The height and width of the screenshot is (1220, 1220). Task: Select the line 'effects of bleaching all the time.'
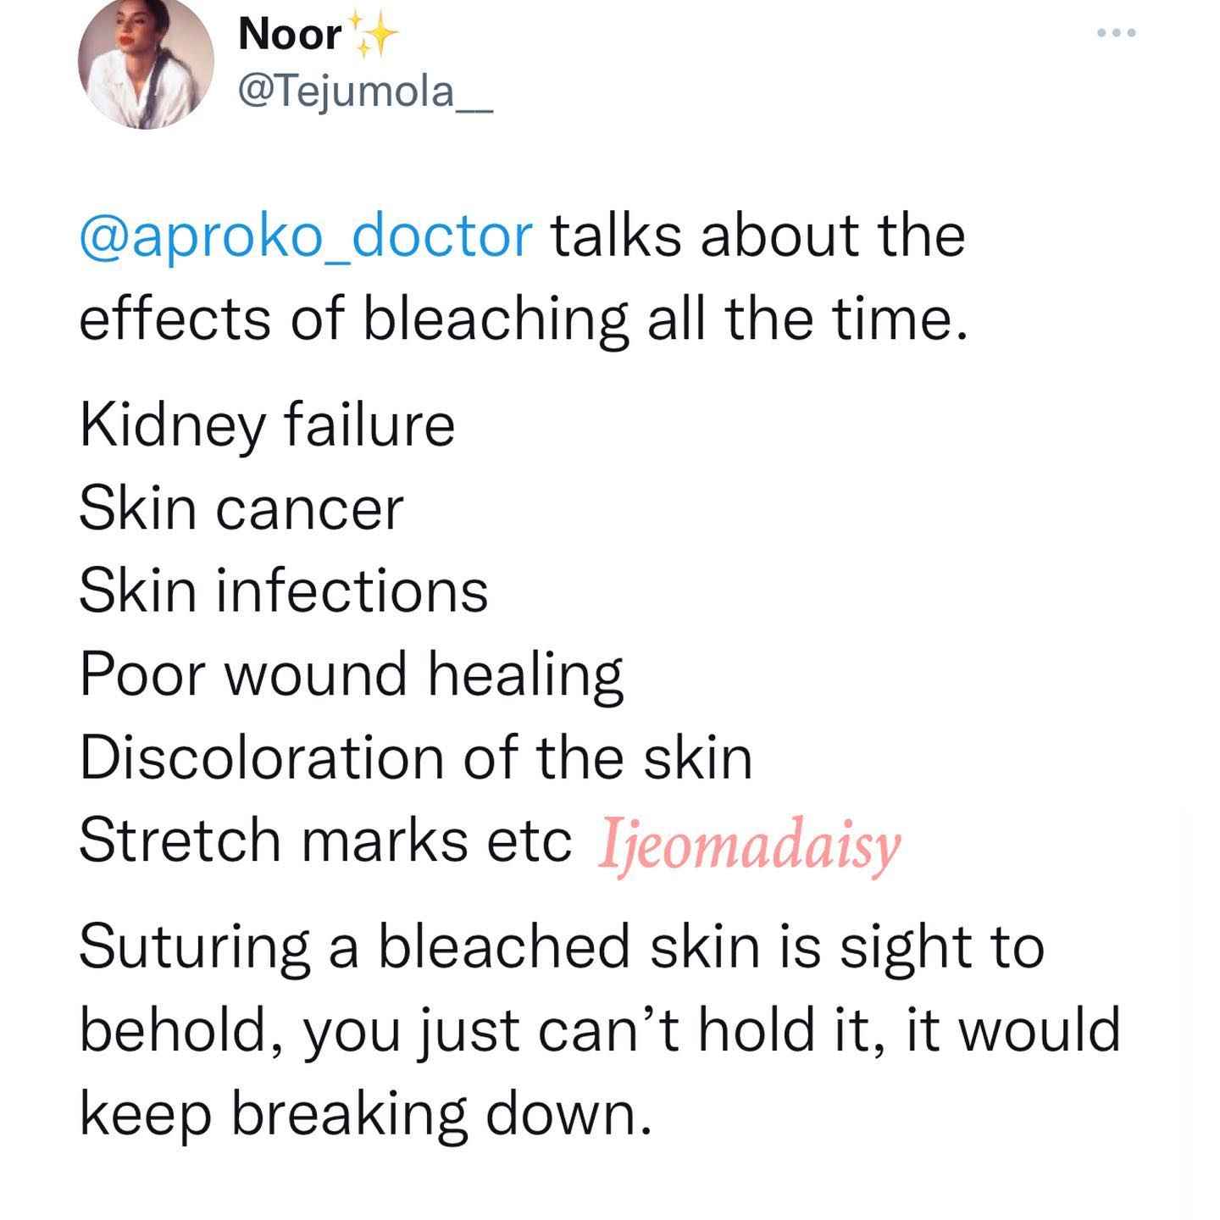point(523,322)
